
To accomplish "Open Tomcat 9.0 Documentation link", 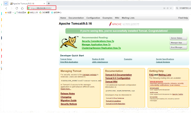I will [119, 75].
